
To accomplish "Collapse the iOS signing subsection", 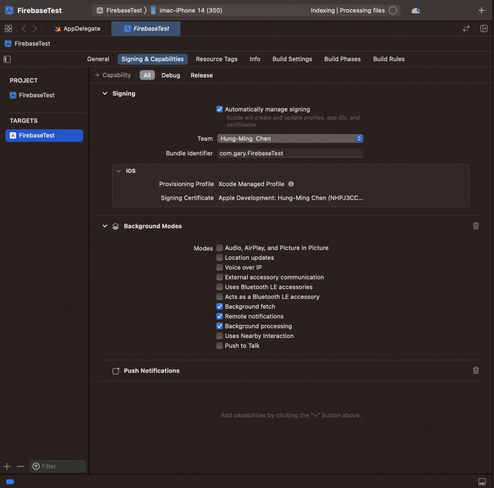I will pos(119,171).
